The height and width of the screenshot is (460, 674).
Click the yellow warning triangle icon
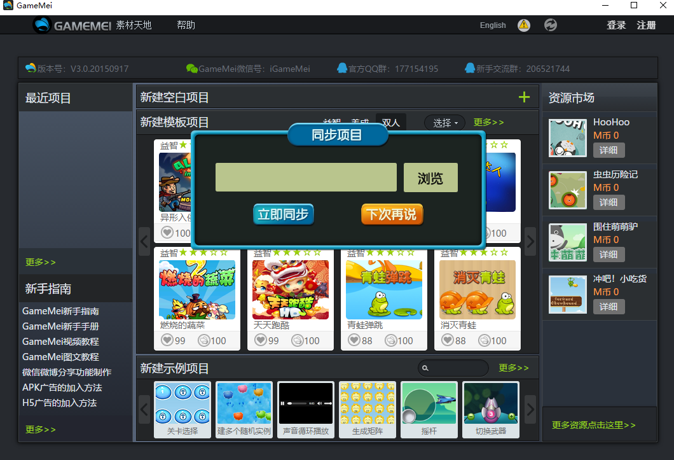pos(523,25)
